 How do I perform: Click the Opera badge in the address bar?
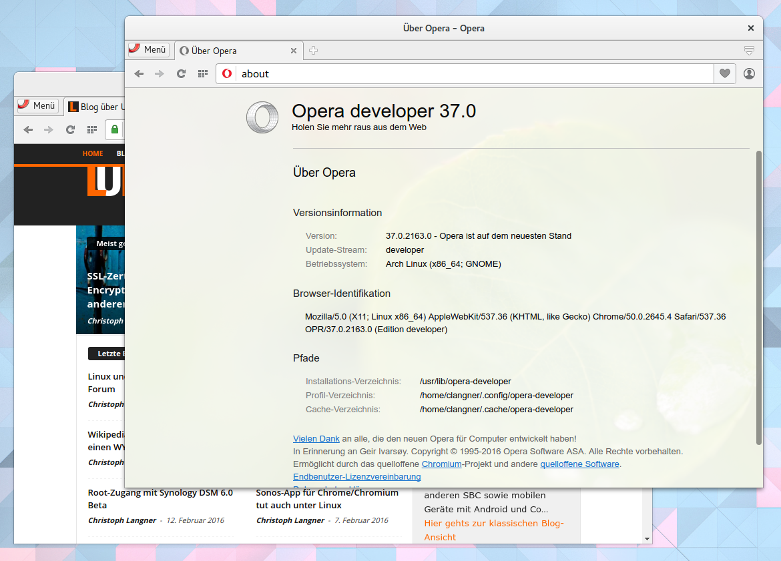point(226,73)
